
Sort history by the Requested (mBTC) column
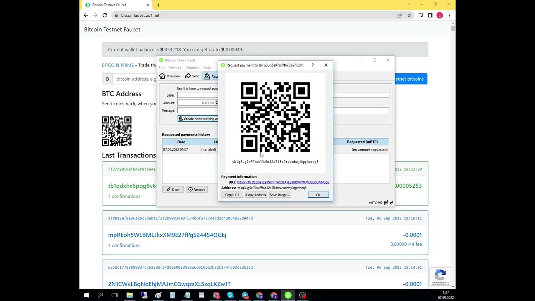(362, 142)
